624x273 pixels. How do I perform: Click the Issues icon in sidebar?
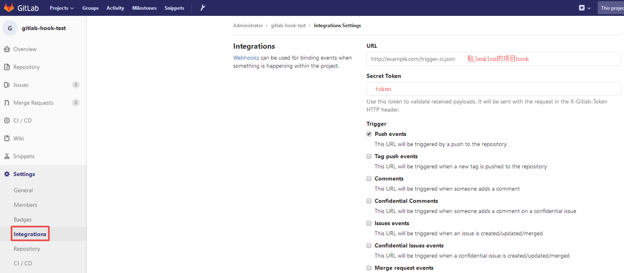tap(6, 85)
